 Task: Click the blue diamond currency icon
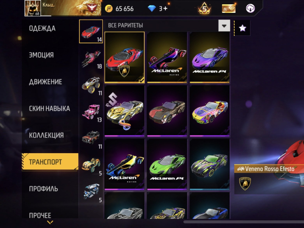(152, 9)
